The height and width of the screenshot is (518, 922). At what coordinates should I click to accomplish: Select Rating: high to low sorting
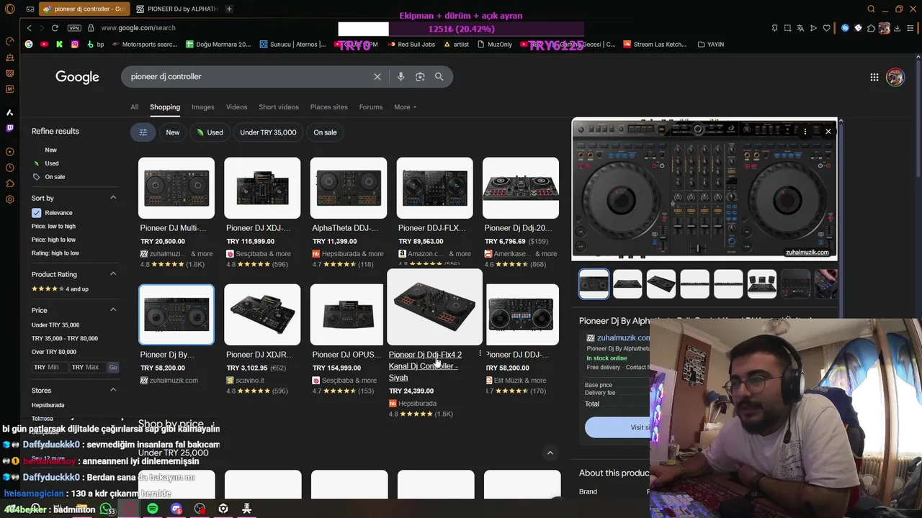click(55, 253)
